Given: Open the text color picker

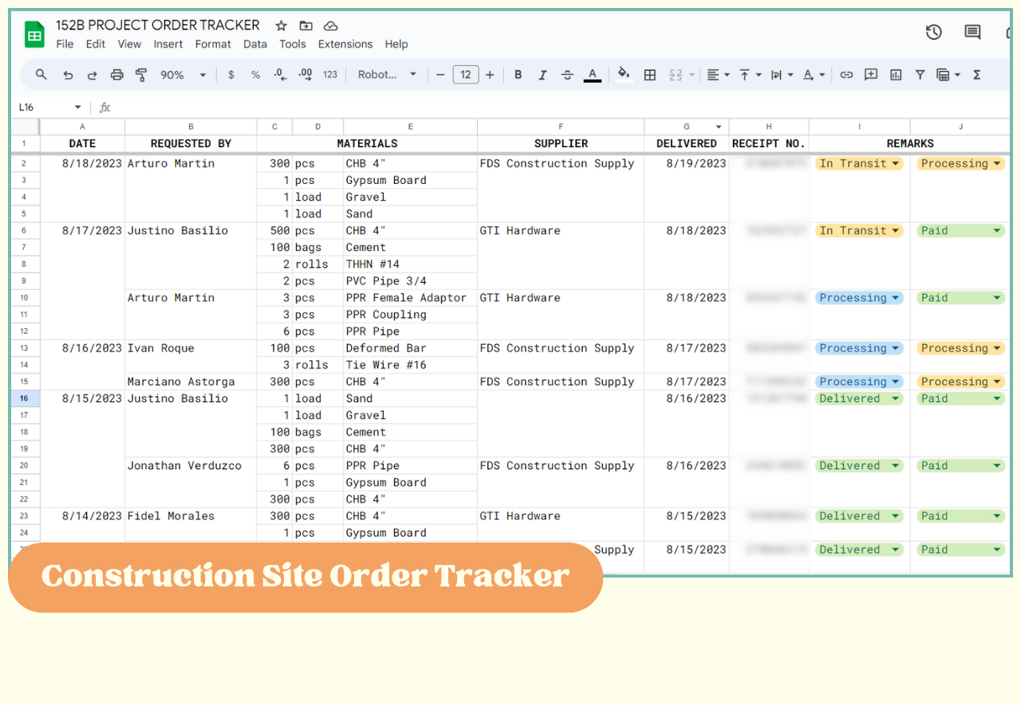Looking at the screenshot, I should (x=592, y=75).
